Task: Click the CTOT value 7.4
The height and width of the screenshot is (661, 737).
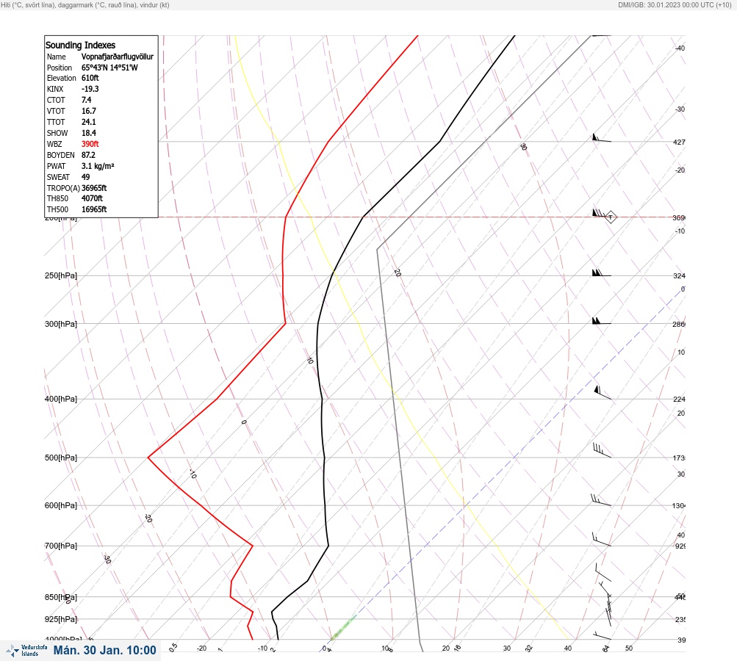Action: (x=86, y=100)
